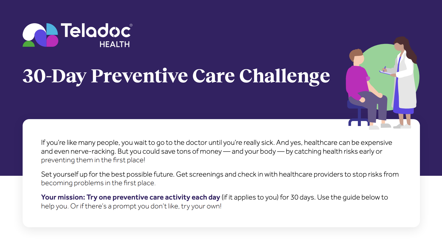Click the bold 'Your mission' text

pyautogui.click(x=63, y=197)
